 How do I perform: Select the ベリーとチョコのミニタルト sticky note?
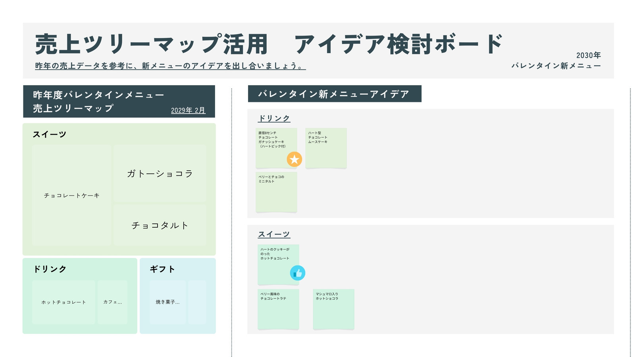tap(276, 192)
